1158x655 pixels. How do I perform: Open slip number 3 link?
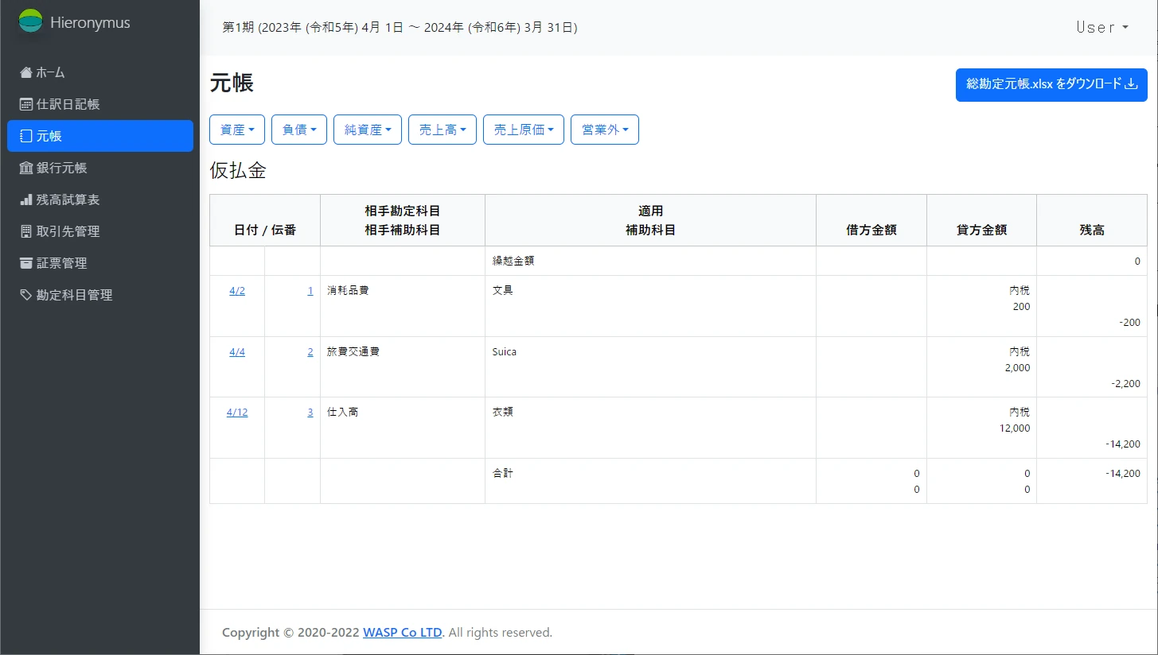point(310,413)
